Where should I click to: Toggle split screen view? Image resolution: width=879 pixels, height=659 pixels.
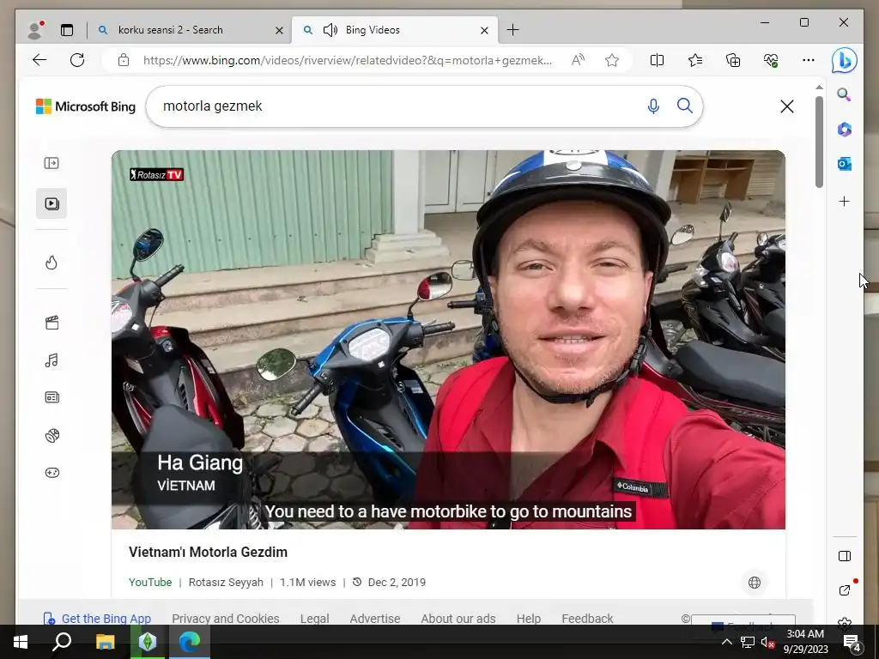pyautogui.click(x=657, y=60)
